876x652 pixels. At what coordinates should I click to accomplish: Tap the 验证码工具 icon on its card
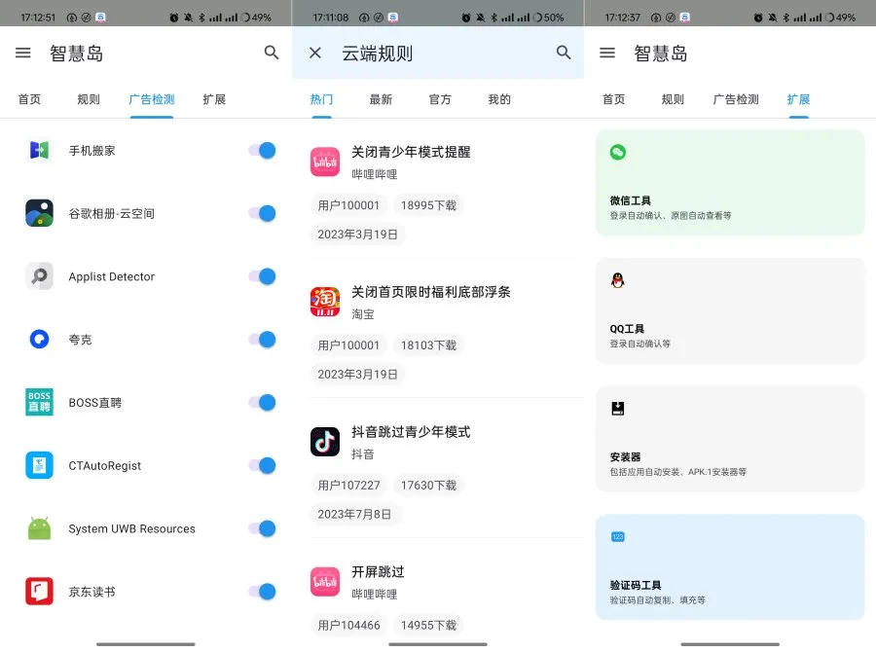616,536
